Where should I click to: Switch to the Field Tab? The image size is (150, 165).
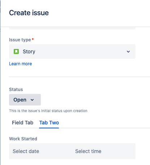23,123
